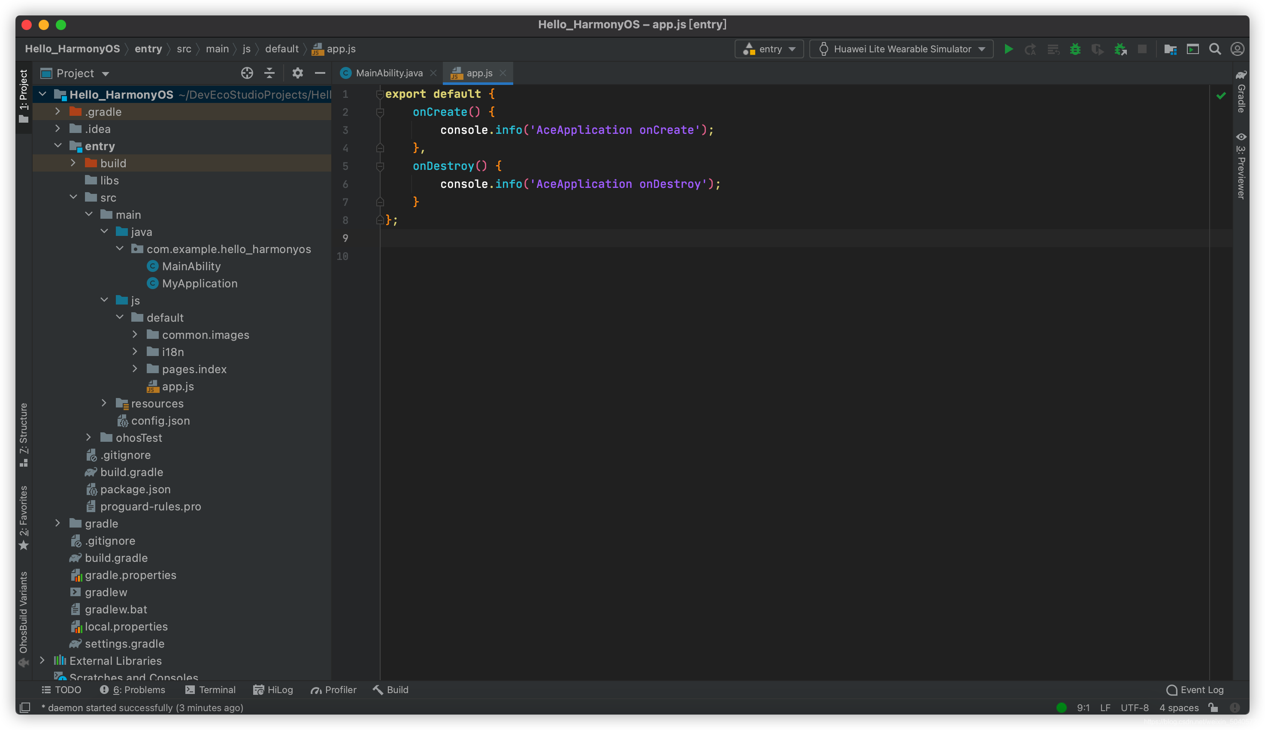1265x730 pixels.
Task: Click the 4 spaces indent selector
Action: [1179, 707]
